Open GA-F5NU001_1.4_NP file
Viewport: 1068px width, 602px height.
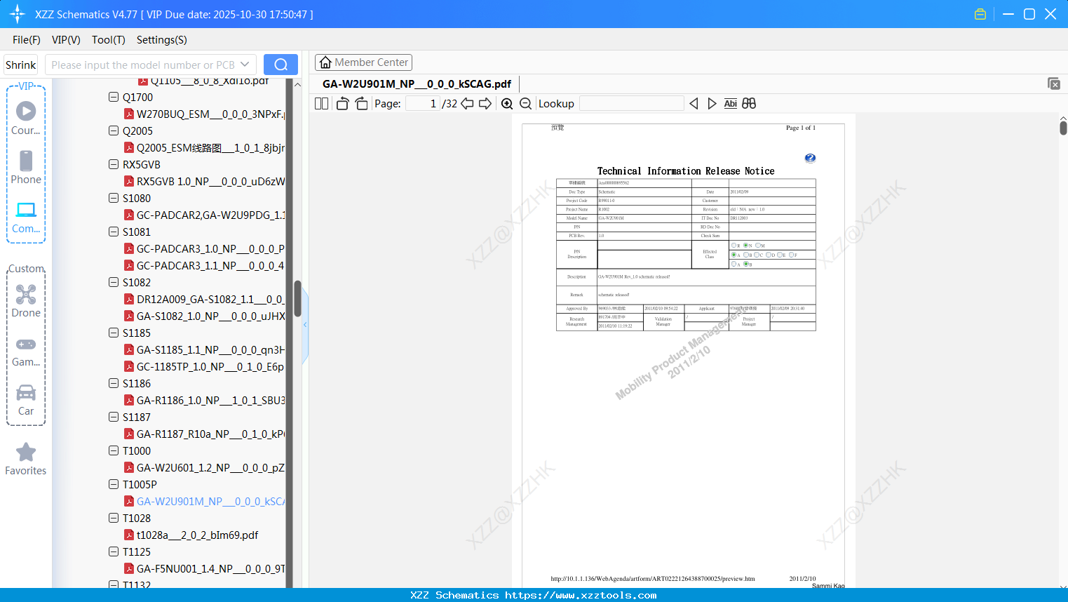click(204, 569)
